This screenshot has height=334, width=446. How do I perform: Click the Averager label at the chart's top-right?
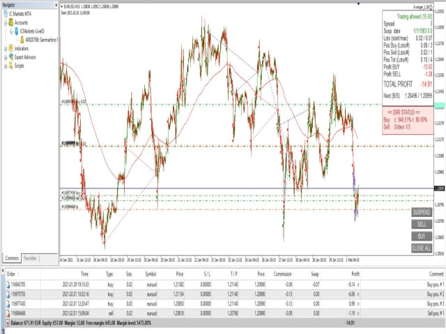422,7
